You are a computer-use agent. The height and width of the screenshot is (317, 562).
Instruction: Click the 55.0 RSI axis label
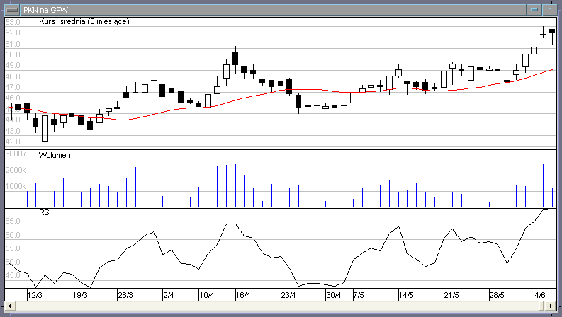click(13, 248)
